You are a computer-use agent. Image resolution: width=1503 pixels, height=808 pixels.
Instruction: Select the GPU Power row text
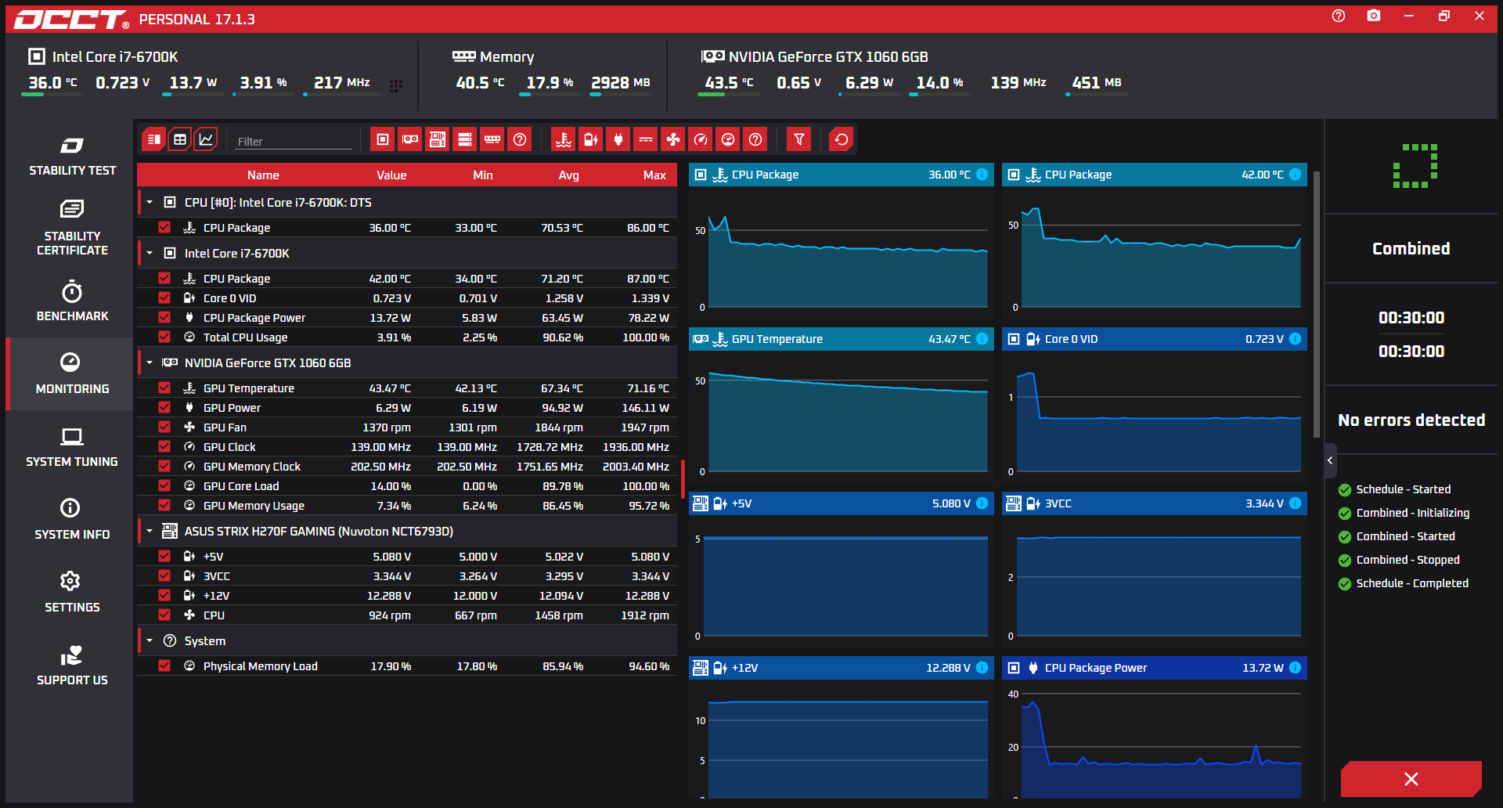coord(232,408)
